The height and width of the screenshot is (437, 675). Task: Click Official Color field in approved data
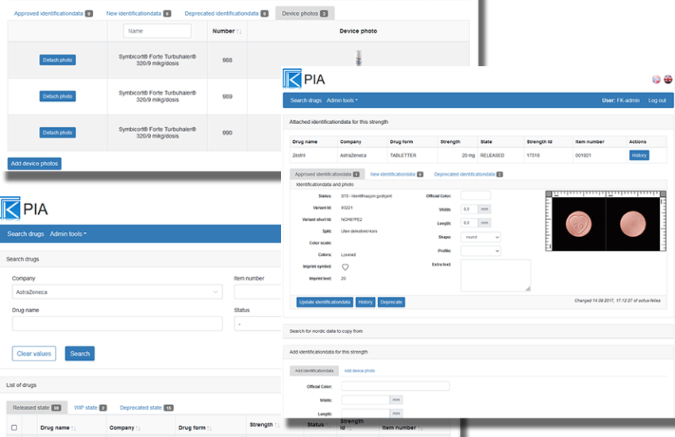[476, 196]
